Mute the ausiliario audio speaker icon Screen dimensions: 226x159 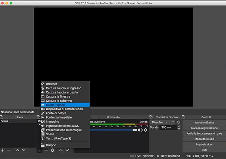[x=140, y=130]
